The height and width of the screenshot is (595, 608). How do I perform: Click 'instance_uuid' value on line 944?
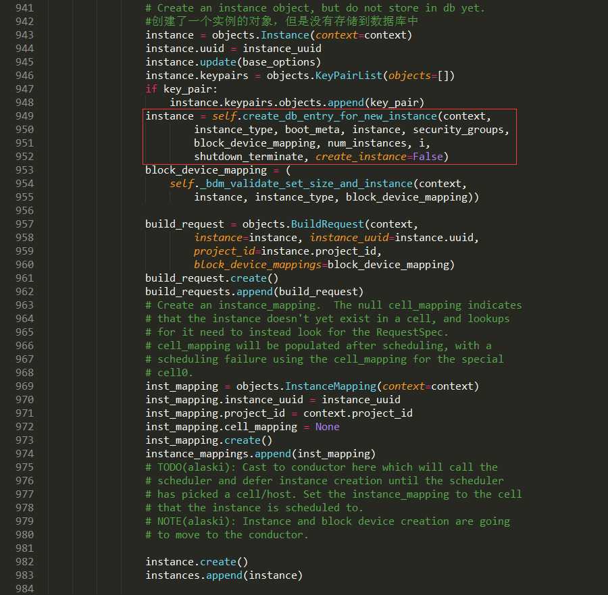pyautogui.click(x=282, y=49)
